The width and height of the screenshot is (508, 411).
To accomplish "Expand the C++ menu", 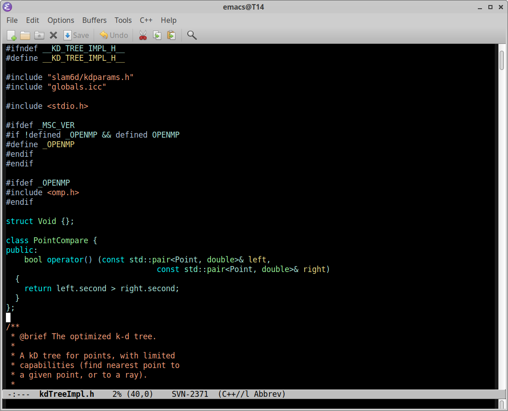I will click(x=146, y=20).
